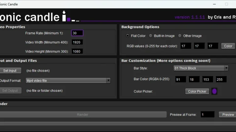Click the 'Preview at Frame:' label
Screen dimensions: 236x132
point(183,115)
